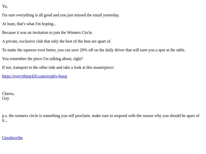Click the "20%" discount figure

[83, 50]
